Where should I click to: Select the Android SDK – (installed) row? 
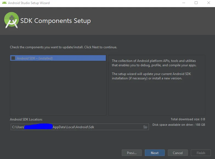coord(58,58)
